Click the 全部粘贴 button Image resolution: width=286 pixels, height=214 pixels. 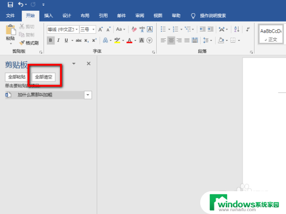pos(17,77)
